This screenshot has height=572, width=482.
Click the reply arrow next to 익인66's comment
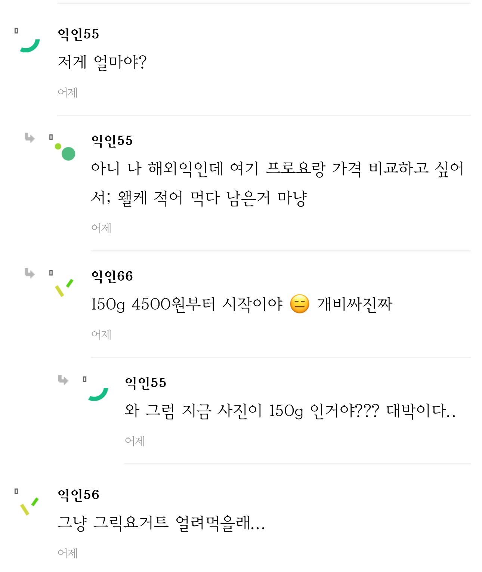pyautogui.click(x=30, y=273)
